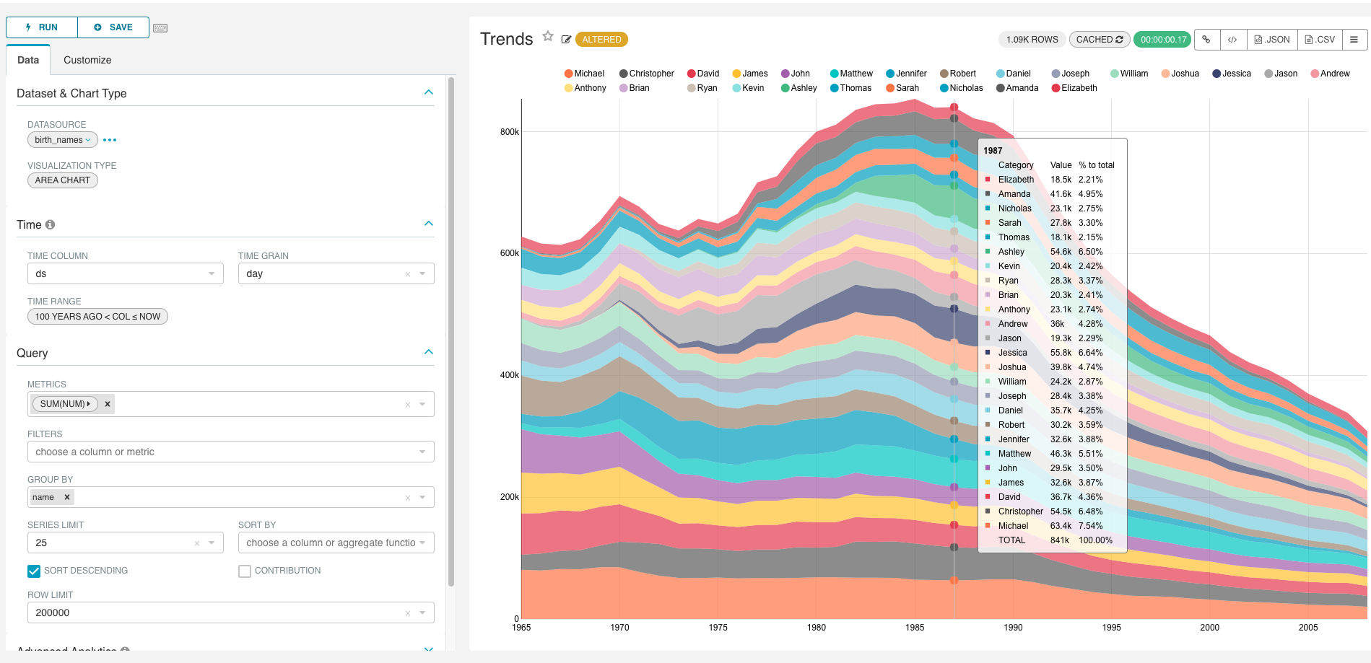Run the query with the RUN button

(x=41, y=27)
